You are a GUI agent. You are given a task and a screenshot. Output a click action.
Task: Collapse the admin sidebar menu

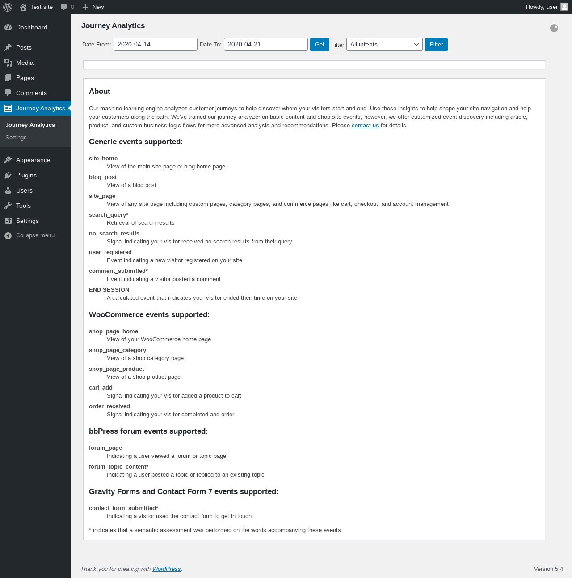tap(36, 235)
